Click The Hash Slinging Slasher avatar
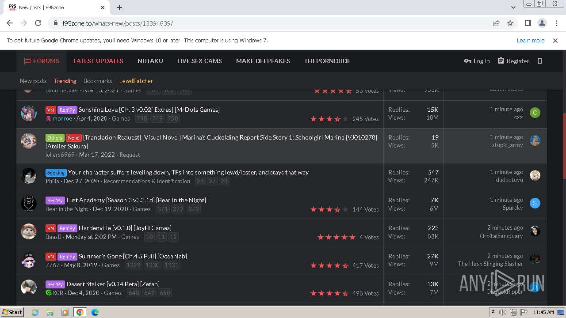This screenshot has height=318, width=566. [535, 259]
